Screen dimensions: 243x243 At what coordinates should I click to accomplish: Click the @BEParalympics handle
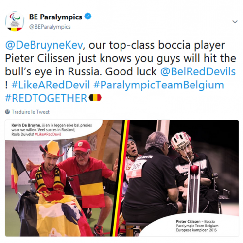50,27
